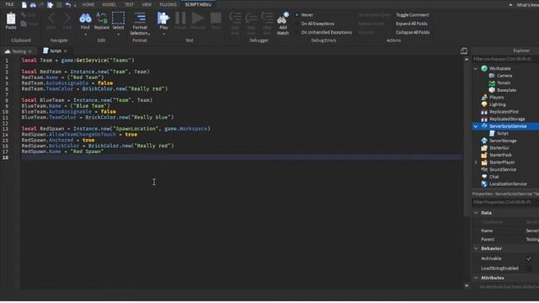This screenshot has height=303, width=539.
Task: Click the Step Out debugger icon
Action: tap(267, 18)
